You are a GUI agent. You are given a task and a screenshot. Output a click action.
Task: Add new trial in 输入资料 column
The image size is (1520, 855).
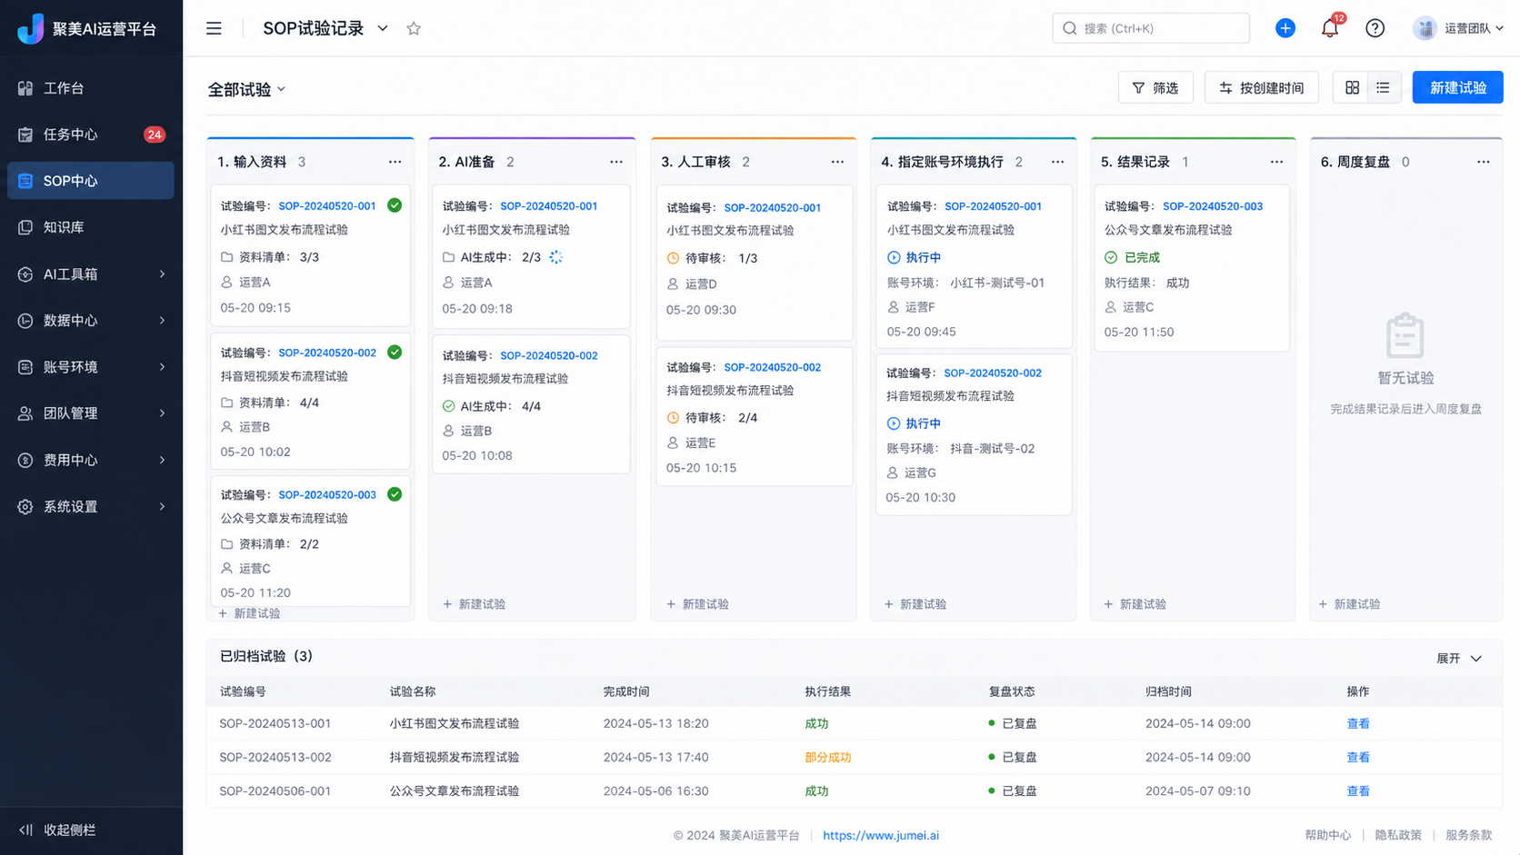tap(249, 613)
